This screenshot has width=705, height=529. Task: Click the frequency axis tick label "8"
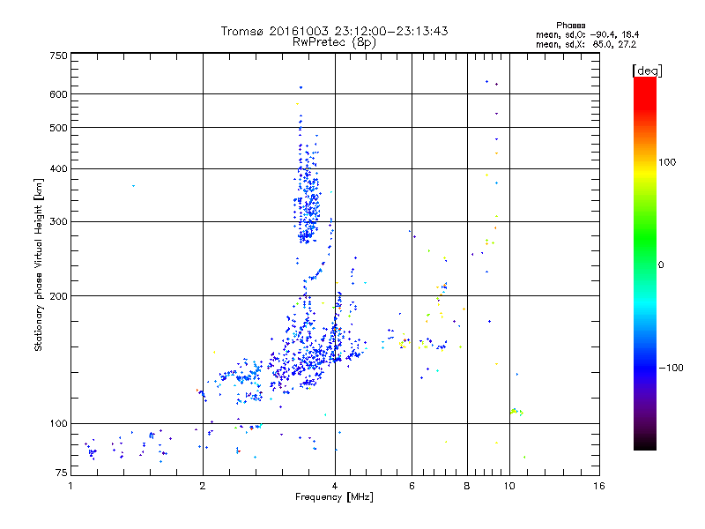[467, 486]
